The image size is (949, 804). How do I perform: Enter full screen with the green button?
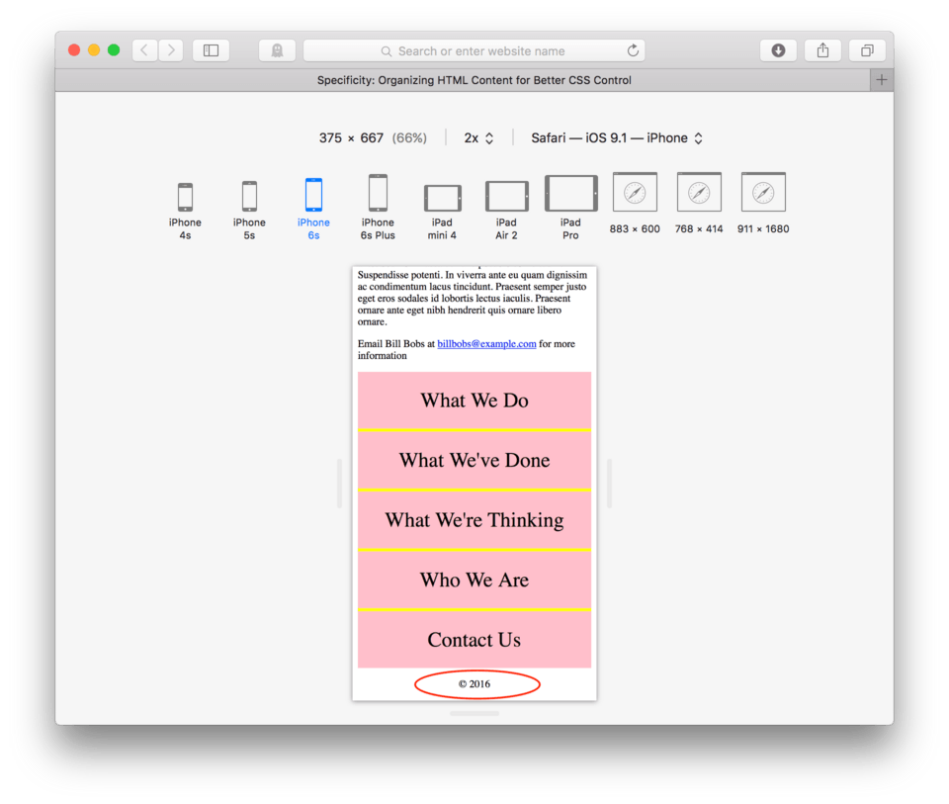[114, 50]
